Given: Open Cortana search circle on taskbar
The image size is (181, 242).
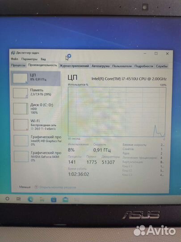Looking at the screenshot, I should pyautogui.click(x=7, y=199).
